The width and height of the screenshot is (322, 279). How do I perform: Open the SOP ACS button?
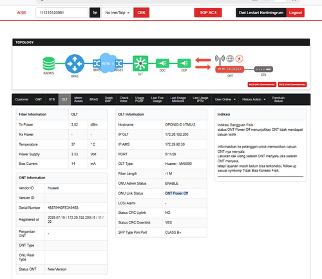(208, 13)
